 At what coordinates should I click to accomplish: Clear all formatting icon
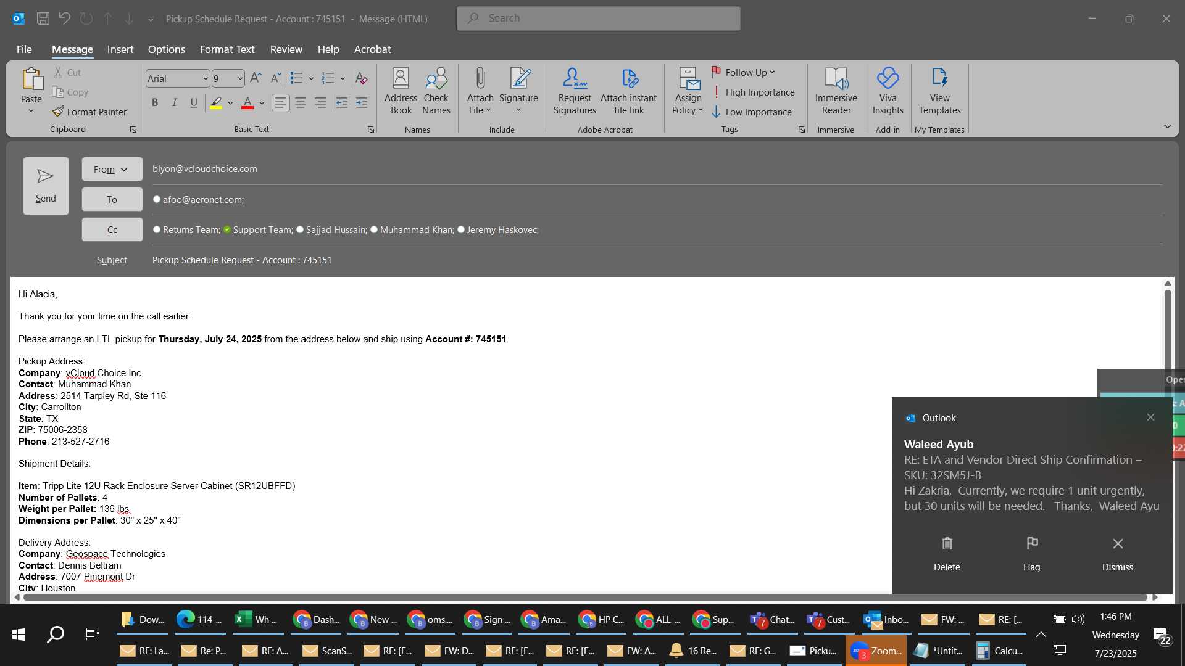(362, 78)
